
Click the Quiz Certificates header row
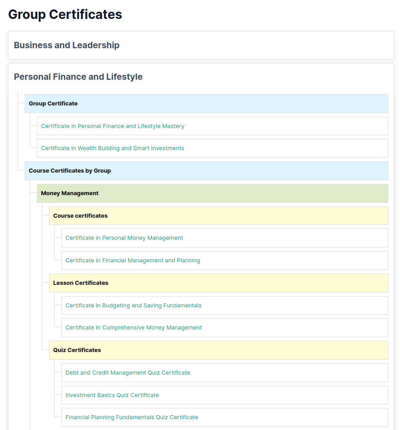coord(218,350)
